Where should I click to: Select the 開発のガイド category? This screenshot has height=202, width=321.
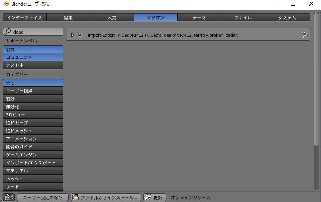click(x=33, y=147)
